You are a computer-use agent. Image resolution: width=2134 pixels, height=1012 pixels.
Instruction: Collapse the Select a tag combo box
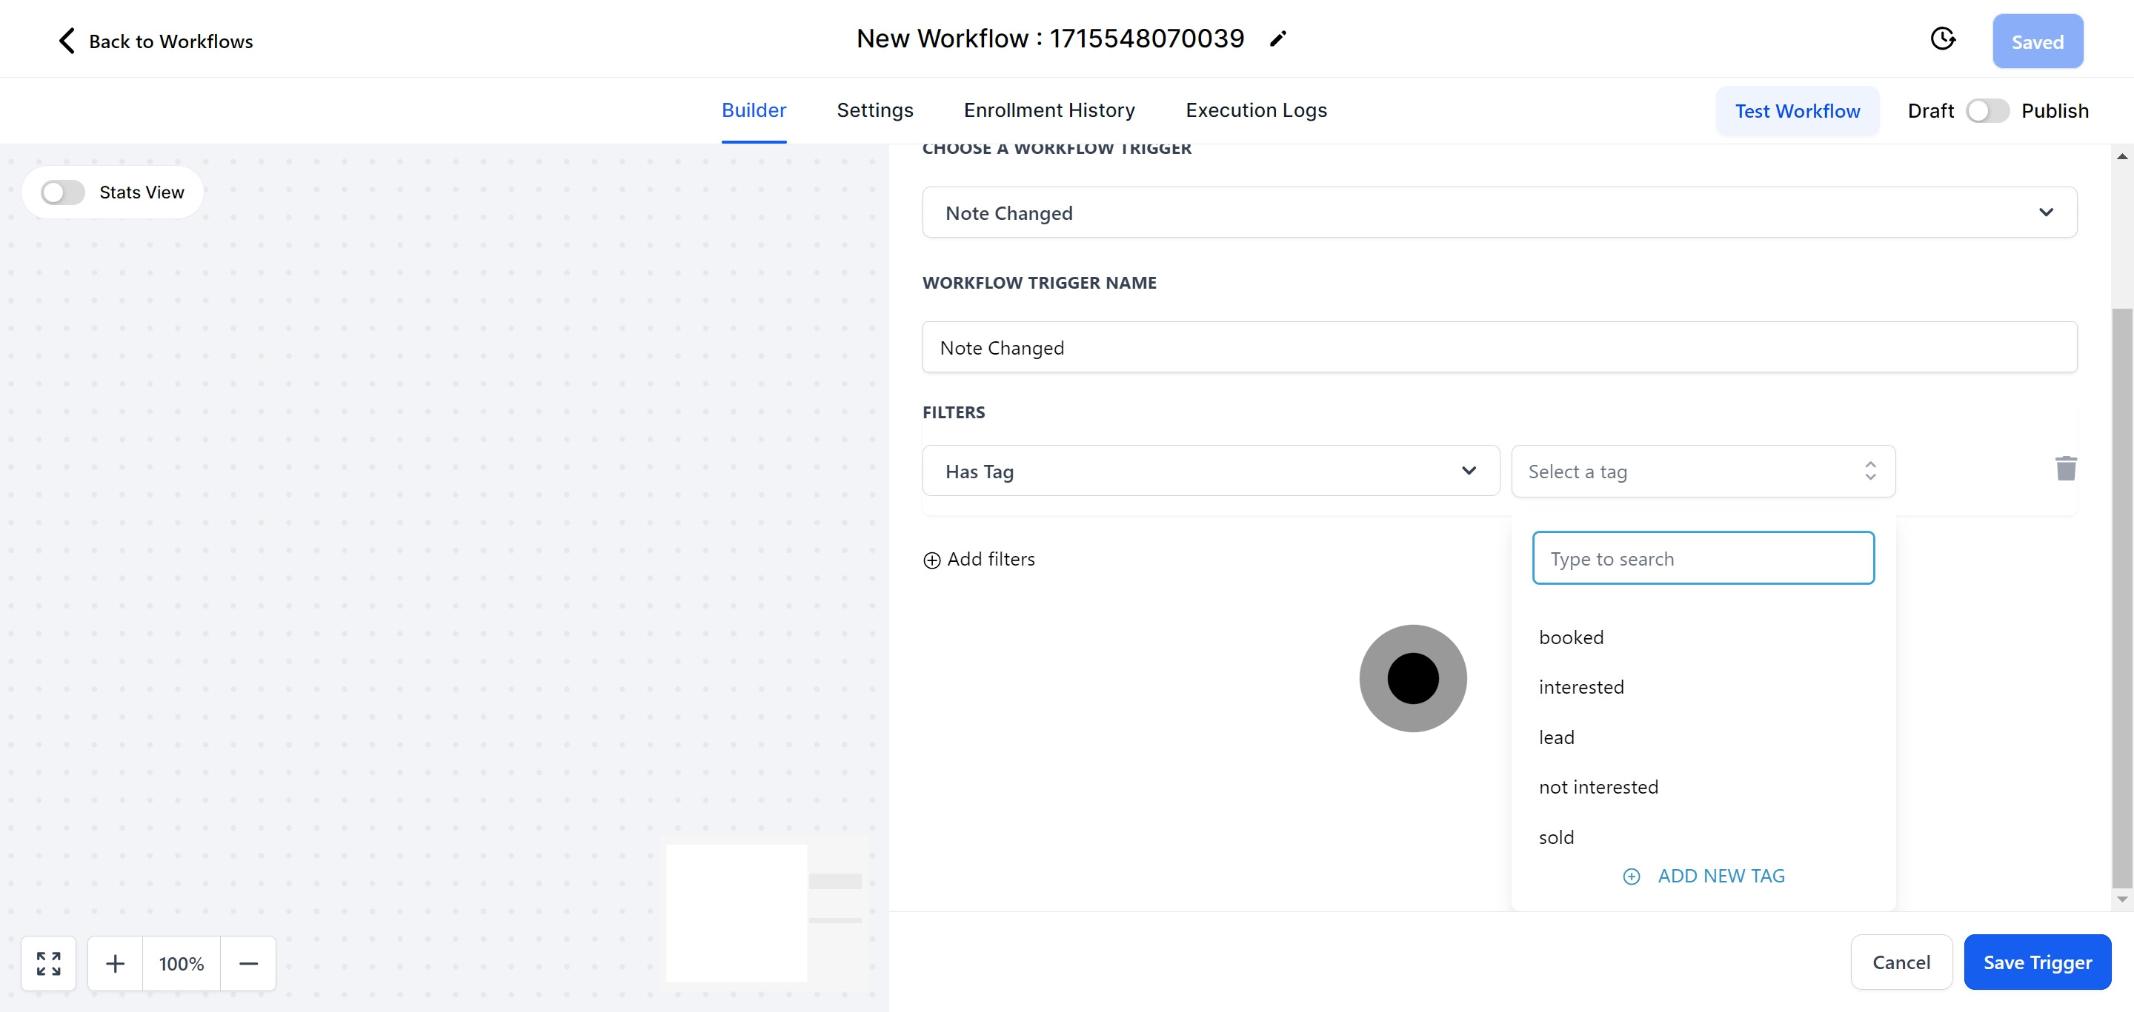pyautogui.click(x=1869, y=471)
